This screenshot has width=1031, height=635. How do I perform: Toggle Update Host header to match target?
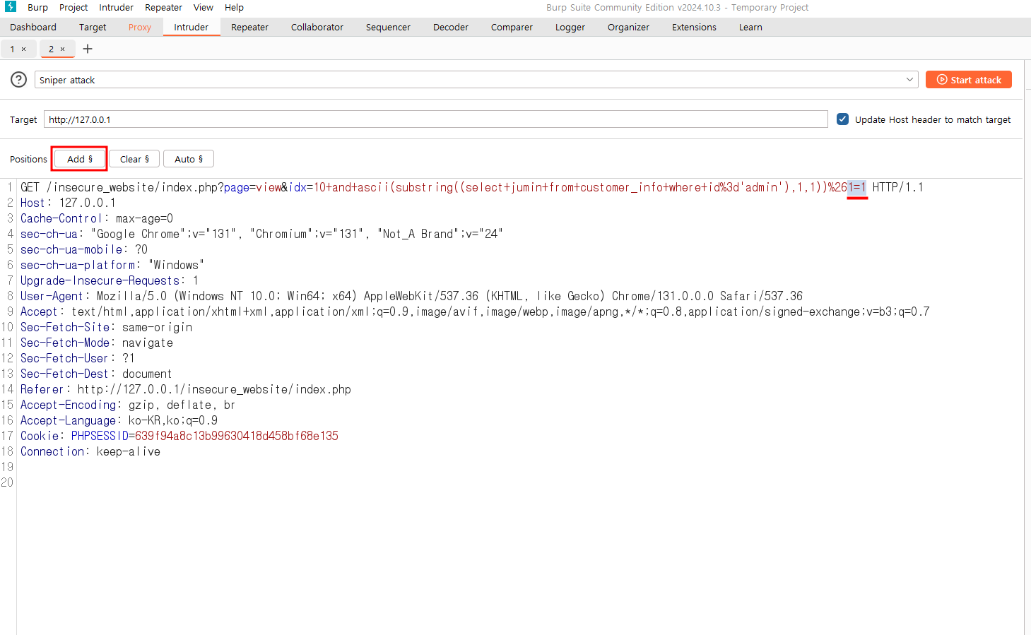coord(842,119)
